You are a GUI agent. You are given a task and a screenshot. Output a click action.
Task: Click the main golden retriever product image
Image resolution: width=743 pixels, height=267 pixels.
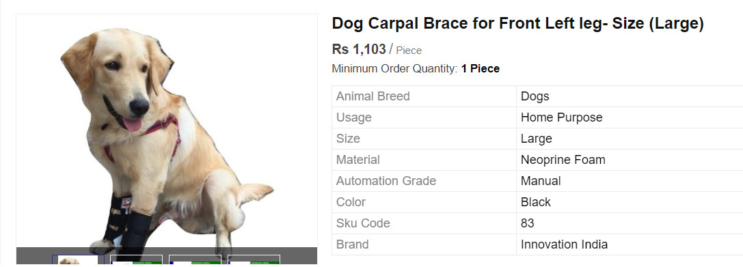(167, 137)
